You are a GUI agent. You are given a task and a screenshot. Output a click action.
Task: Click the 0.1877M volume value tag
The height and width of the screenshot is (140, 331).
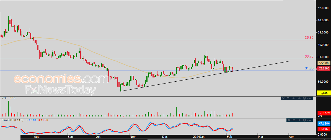324,113
